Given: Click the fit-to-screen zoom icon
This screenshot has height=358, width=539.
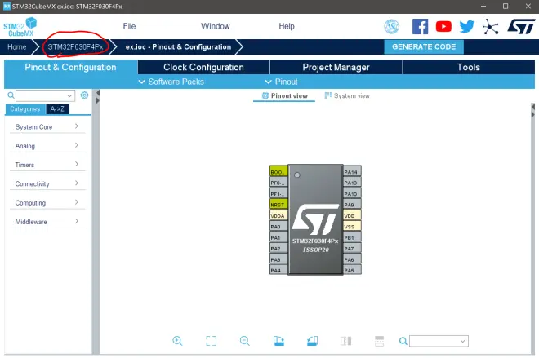Looking at the screenshot, I should click(211, 341).
